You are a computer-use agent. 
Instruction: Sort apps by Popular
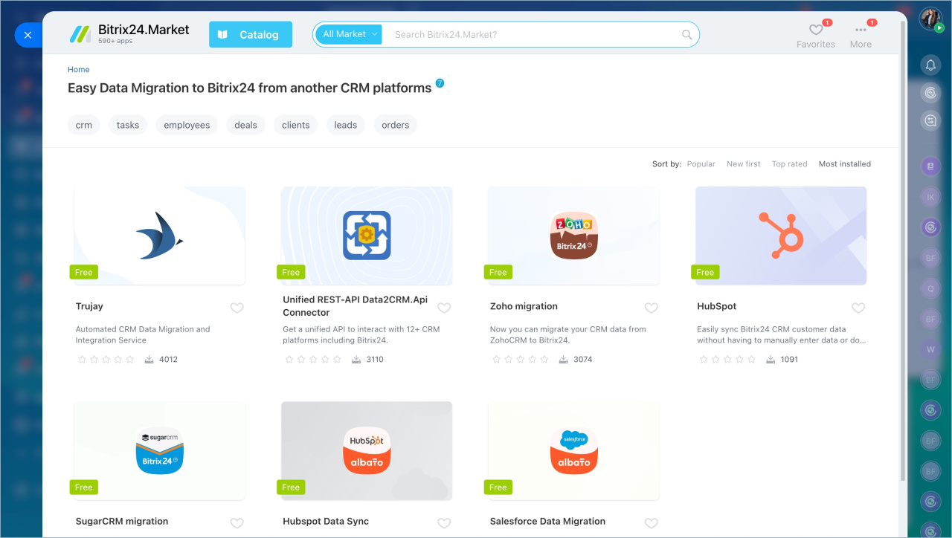(x=701, y=163)
